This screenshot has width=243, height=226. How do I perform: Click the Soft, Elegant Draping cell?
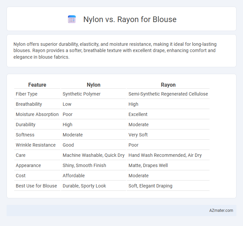pos(150,186)
